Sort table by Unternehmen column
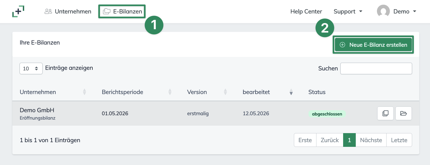 [53, 92]
